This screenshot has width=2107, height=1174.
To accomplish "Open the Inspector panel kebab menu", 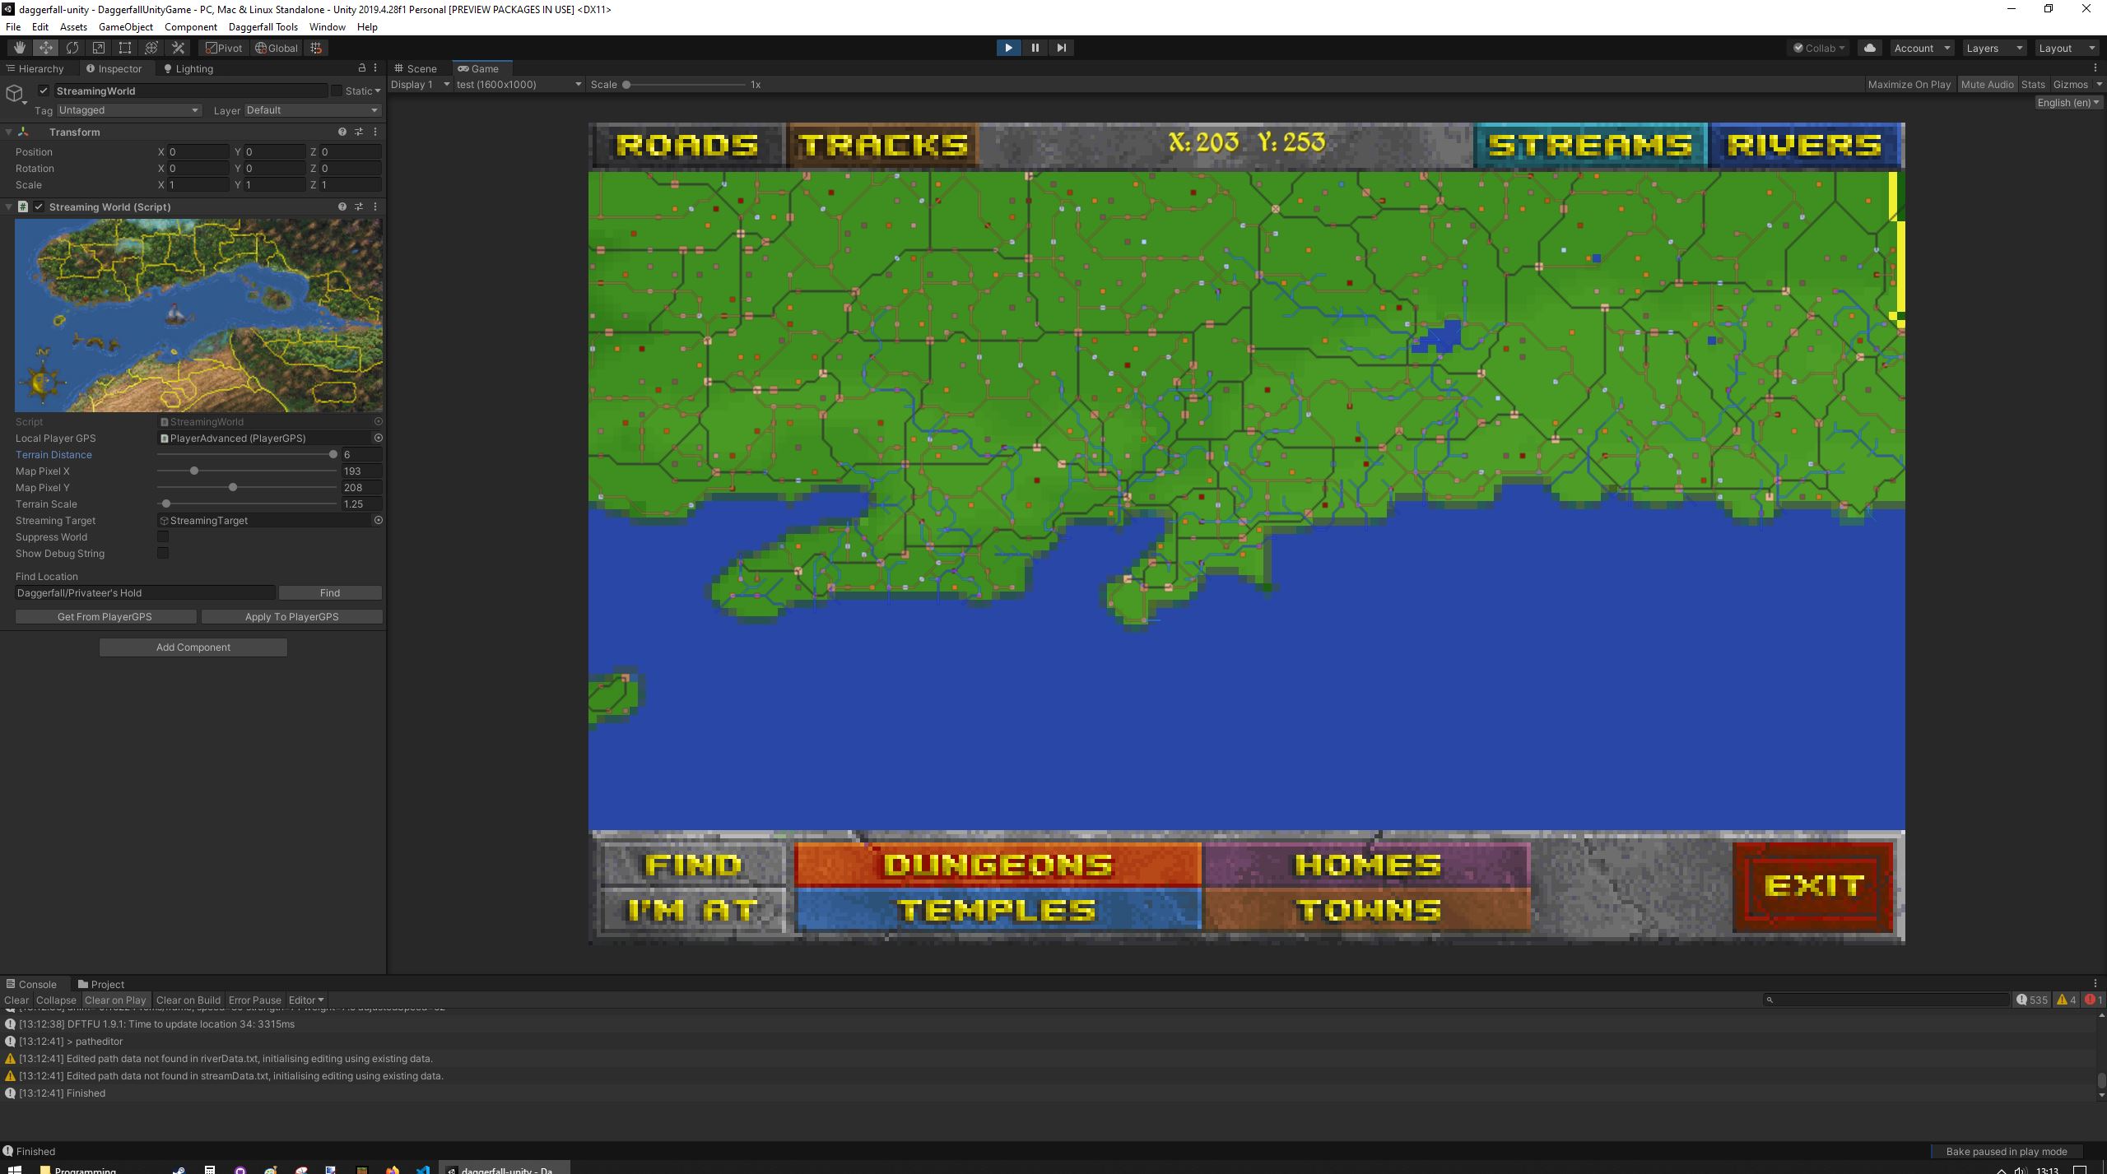I will click(375, 68).
